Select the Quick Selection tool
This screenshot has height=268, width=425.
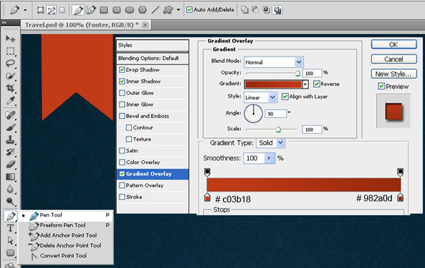11,76
